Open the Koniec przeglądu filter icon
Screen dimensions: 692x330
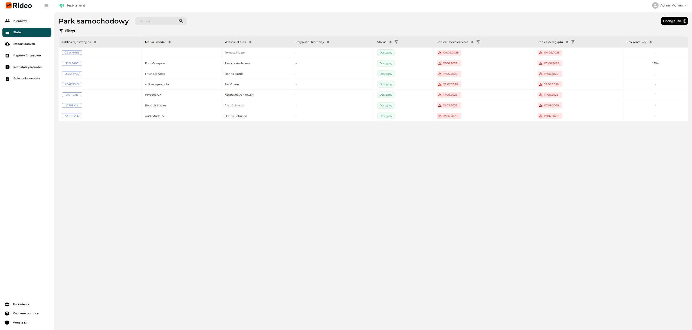(573, 42)
